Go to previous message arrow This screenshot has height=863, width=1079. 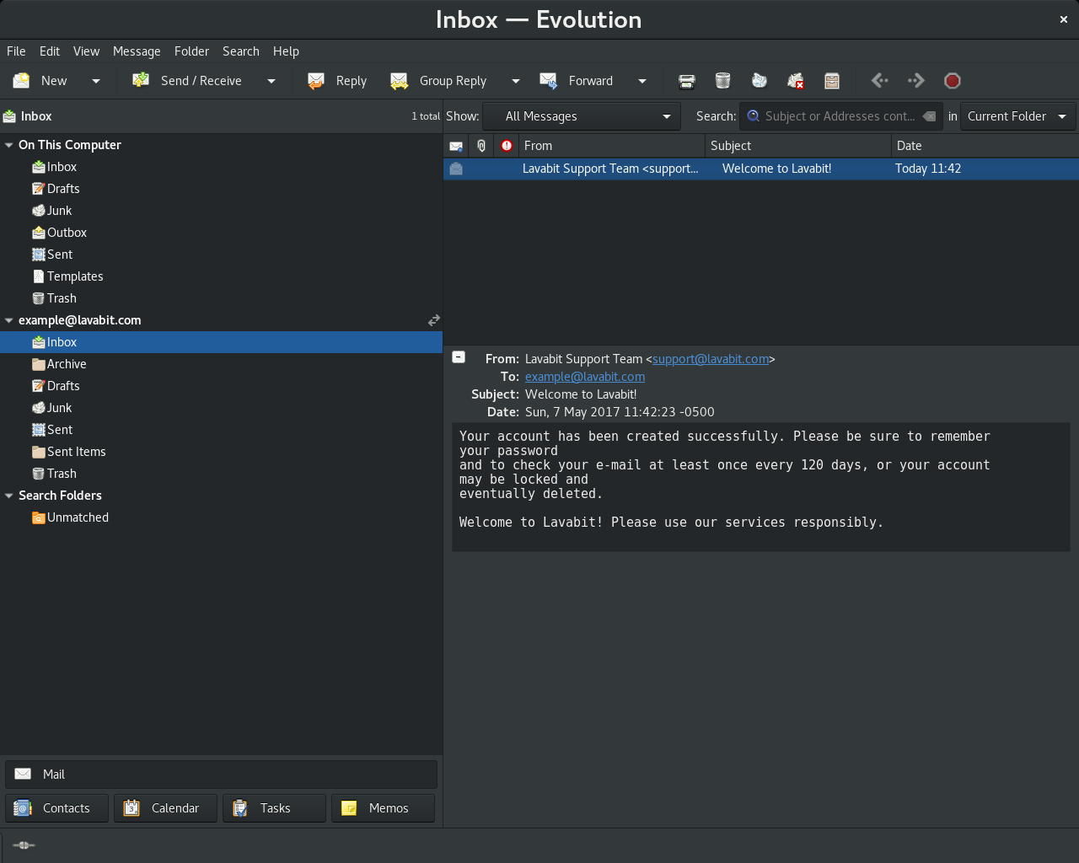tap(880, 80)
